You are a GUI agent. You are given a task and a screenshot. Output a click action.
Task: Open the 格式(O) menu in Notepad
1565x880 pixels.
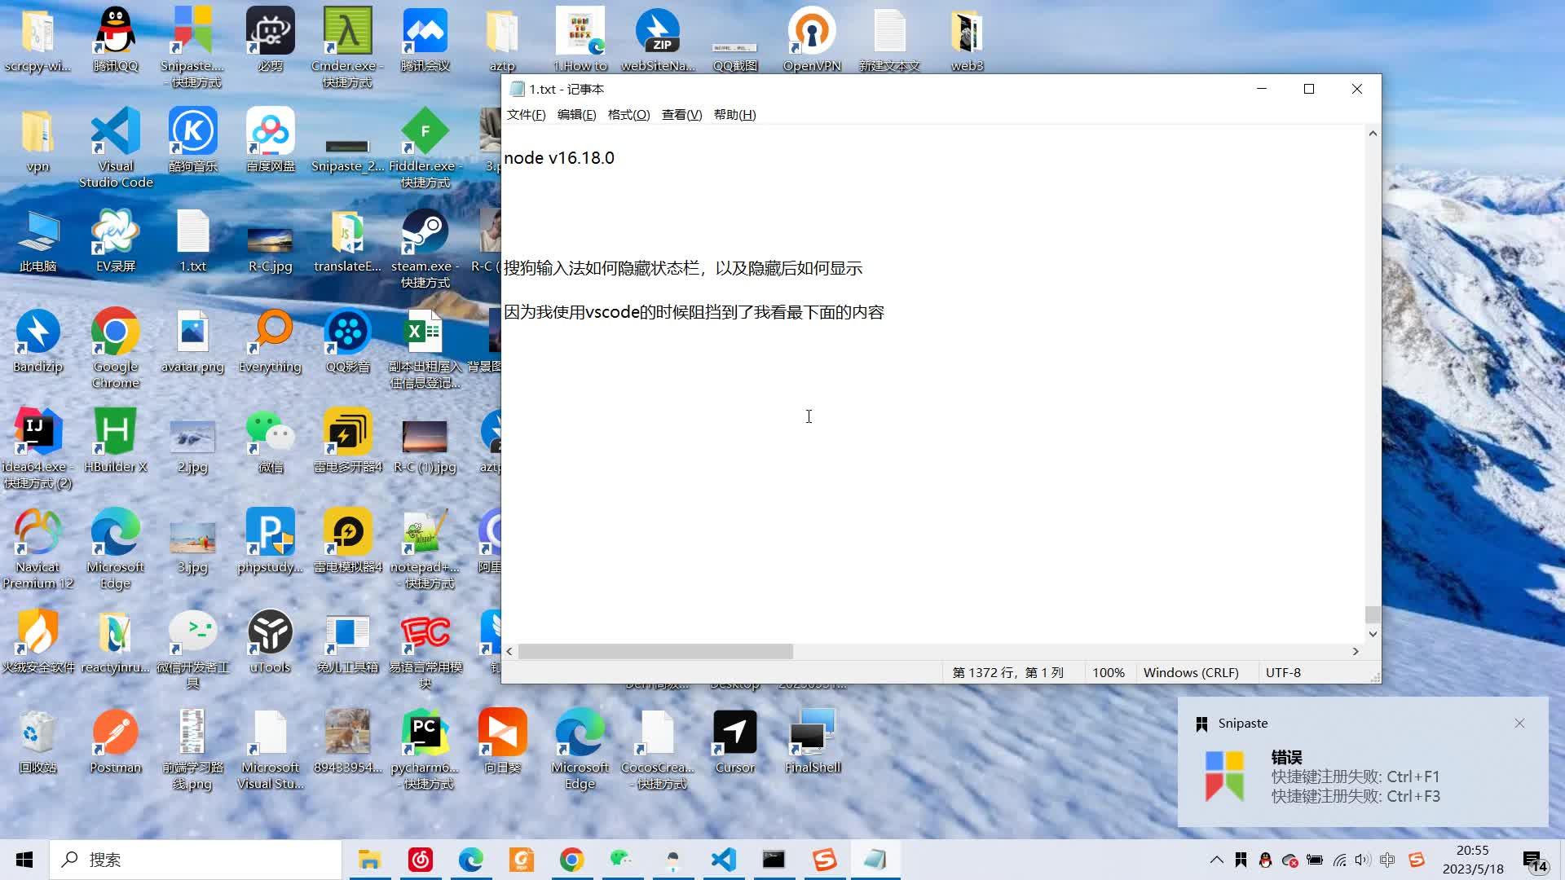[628, 115]
